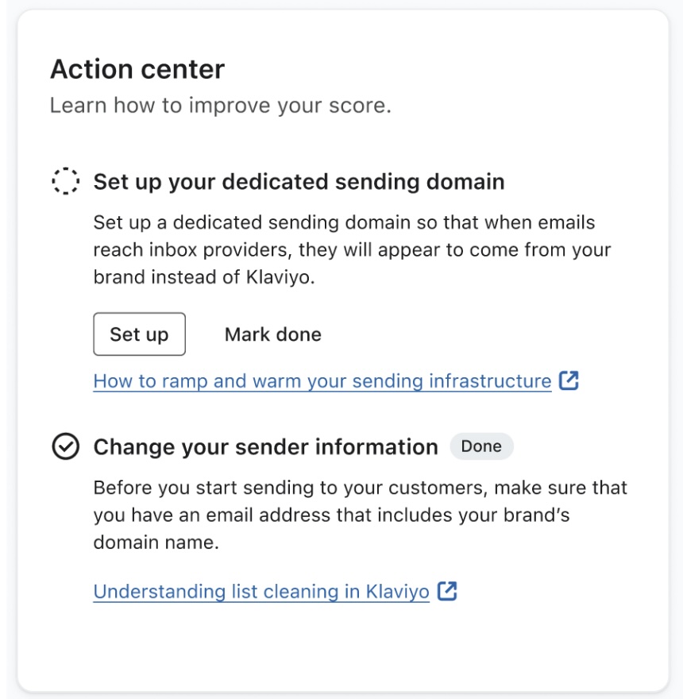Click the checked status icon for sender information
The image size is (683, 699).
[x=68, y=447]
